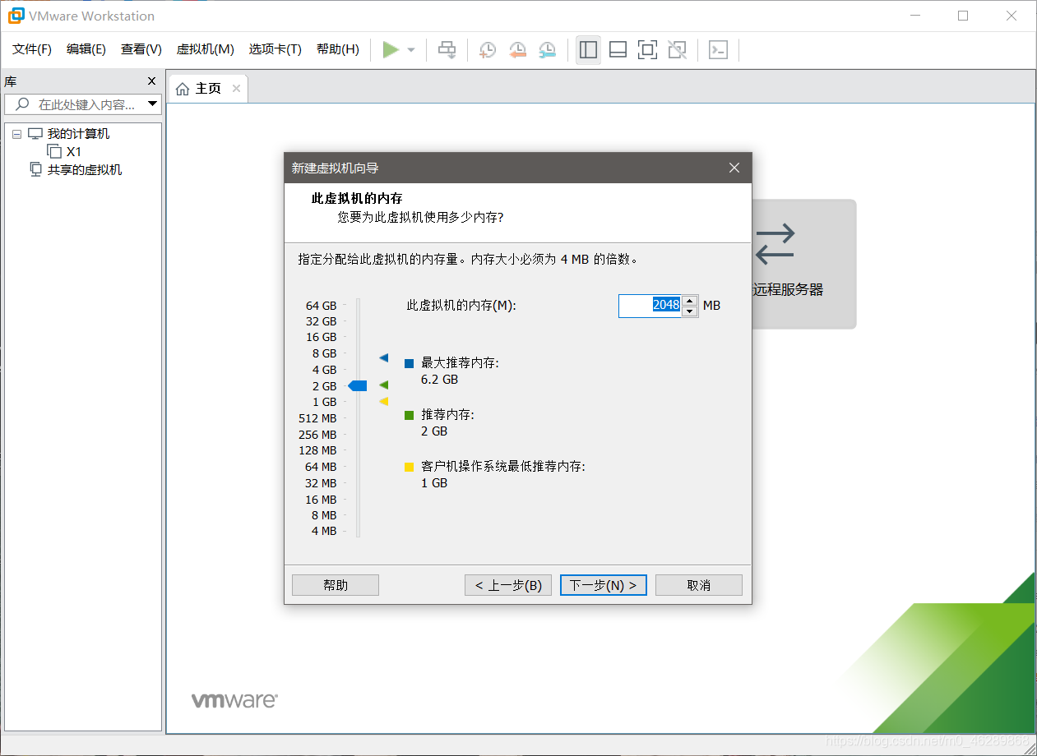Switch to the 主页 tab

pos(207,88)
